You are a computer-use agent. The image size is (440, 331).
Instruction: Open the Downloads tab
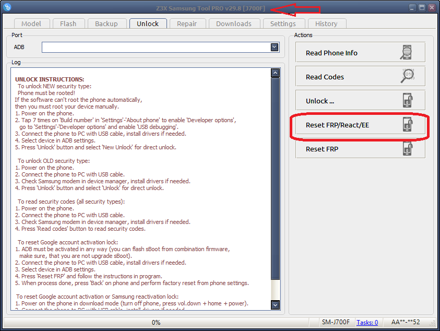[234, 23]
